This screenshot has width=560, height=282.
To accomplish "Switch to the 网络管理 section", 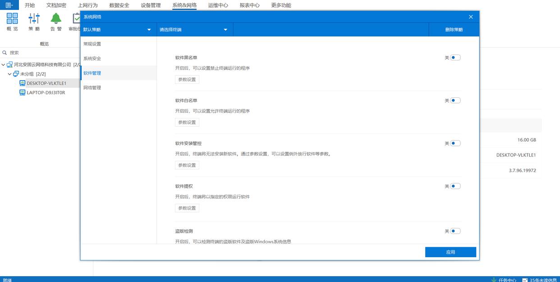I will pos(92,88).
